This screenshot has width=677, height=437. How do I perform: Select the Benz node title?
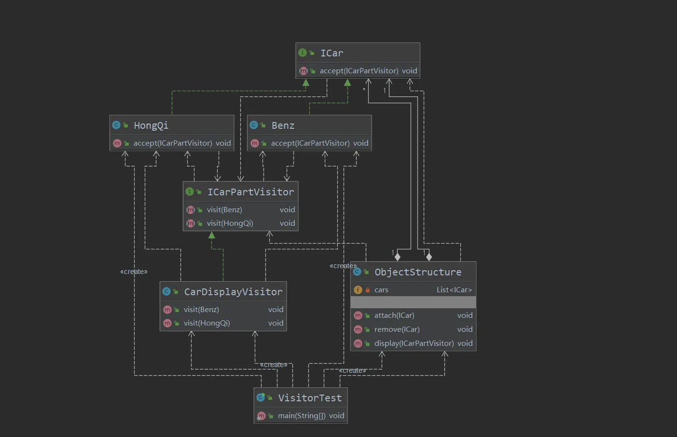pos(283,126)
